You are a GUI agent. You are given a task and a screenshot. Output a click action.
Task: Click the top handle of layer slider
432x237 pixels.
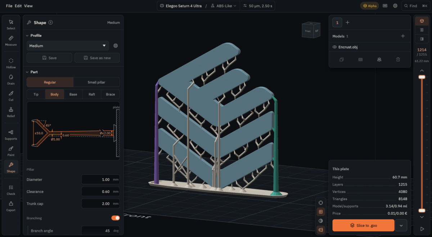[422, 77]
